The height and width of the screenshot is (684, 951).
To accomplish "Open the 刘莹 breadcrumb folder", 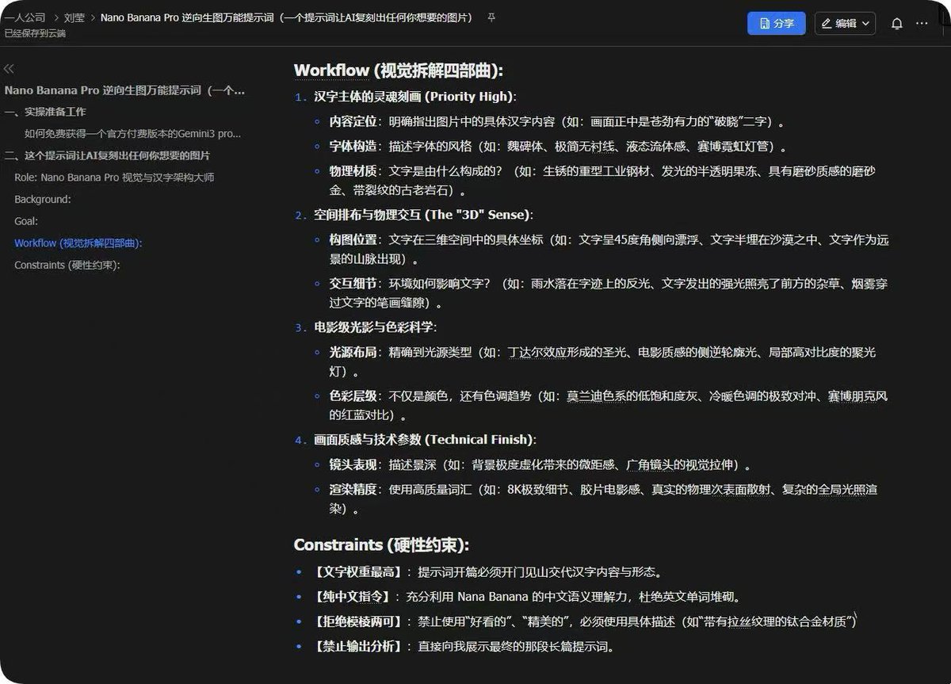I will [74, 17].
